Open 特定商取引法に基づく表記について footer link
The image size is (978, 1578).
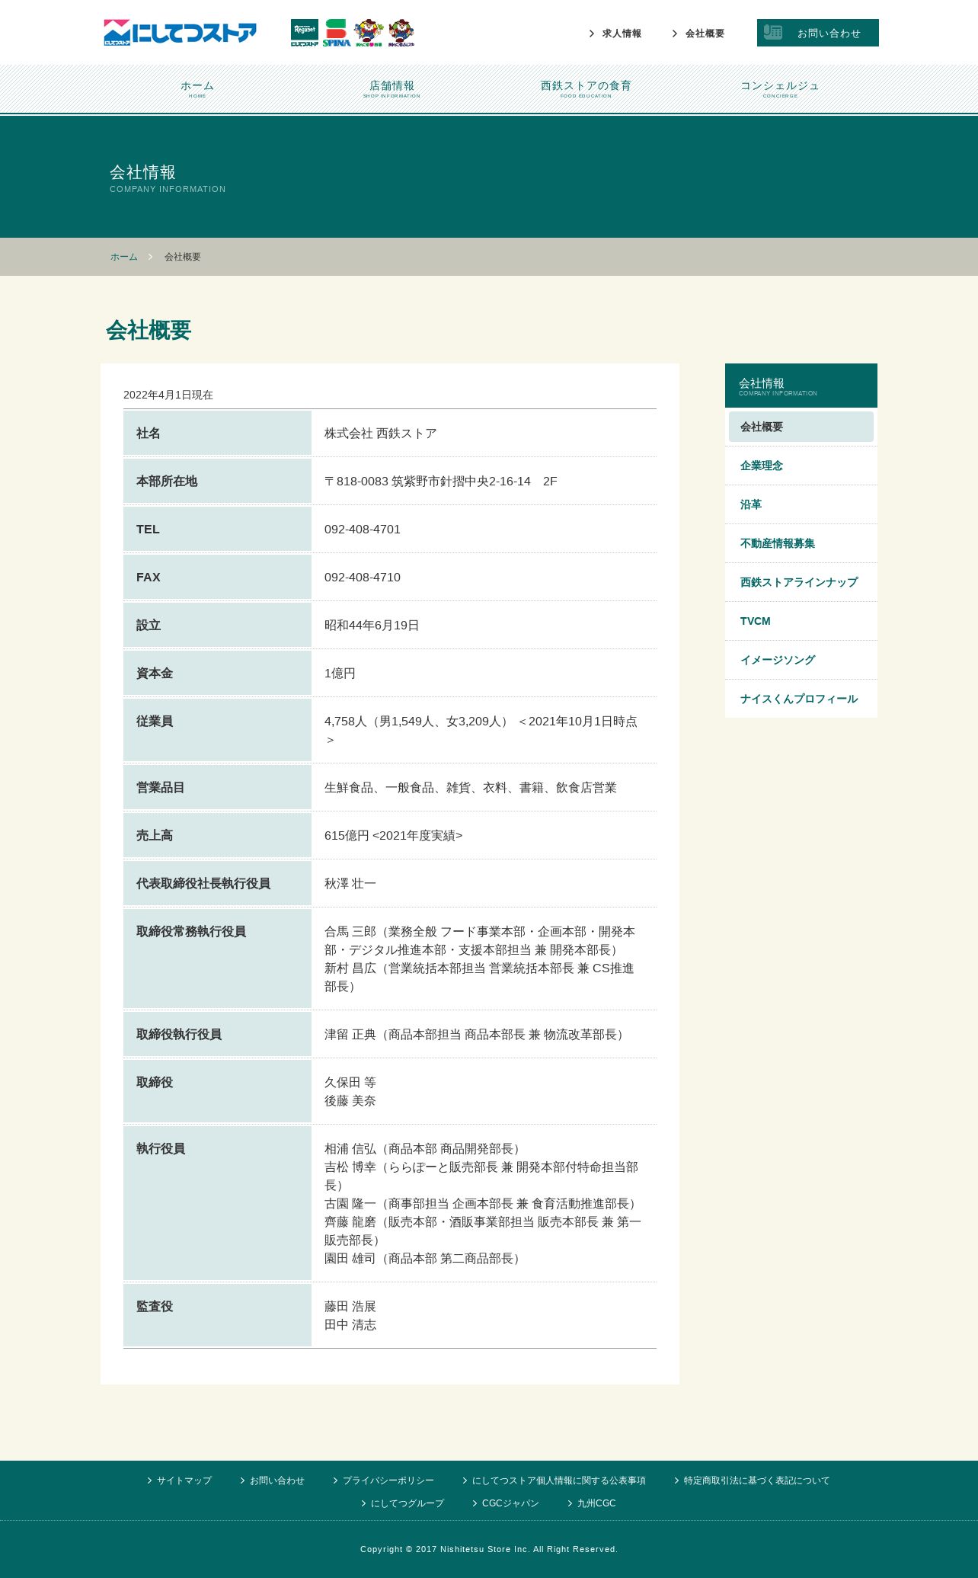tap(757, 1480)
